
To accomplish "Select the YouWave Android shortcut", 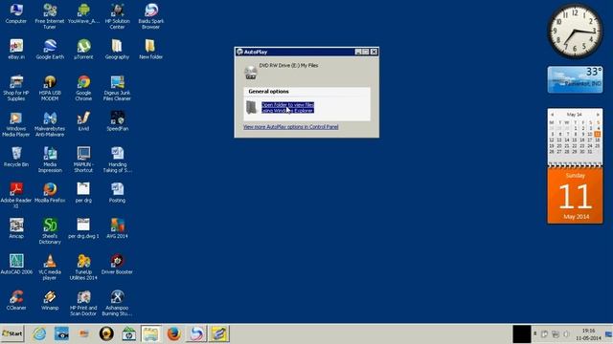I will 83,13.
